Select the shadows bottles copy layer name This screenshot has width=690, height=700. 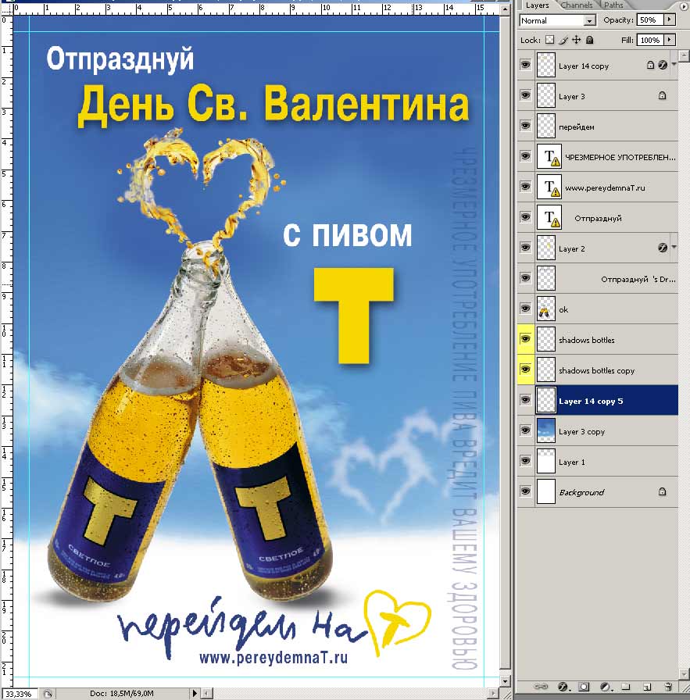(596, 370)
